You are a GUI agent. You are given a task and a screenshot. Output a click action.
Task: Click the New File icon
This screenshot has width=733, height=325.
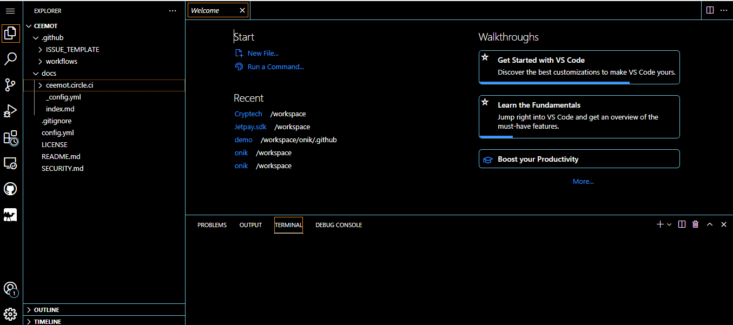(239, 53)
